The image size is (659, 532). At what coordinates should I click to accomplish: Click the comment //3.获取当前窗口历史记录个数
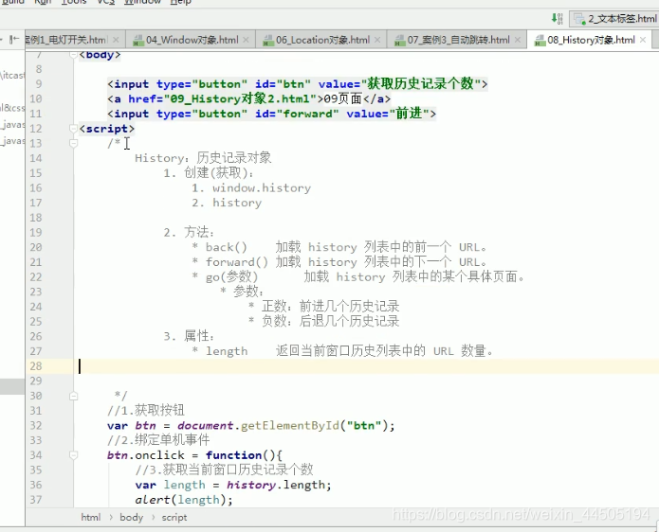[x=224, y=470]
